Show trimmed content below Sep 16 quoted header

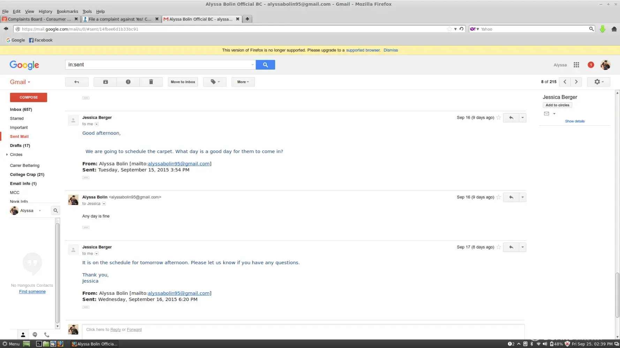click(x=86, y=307)
